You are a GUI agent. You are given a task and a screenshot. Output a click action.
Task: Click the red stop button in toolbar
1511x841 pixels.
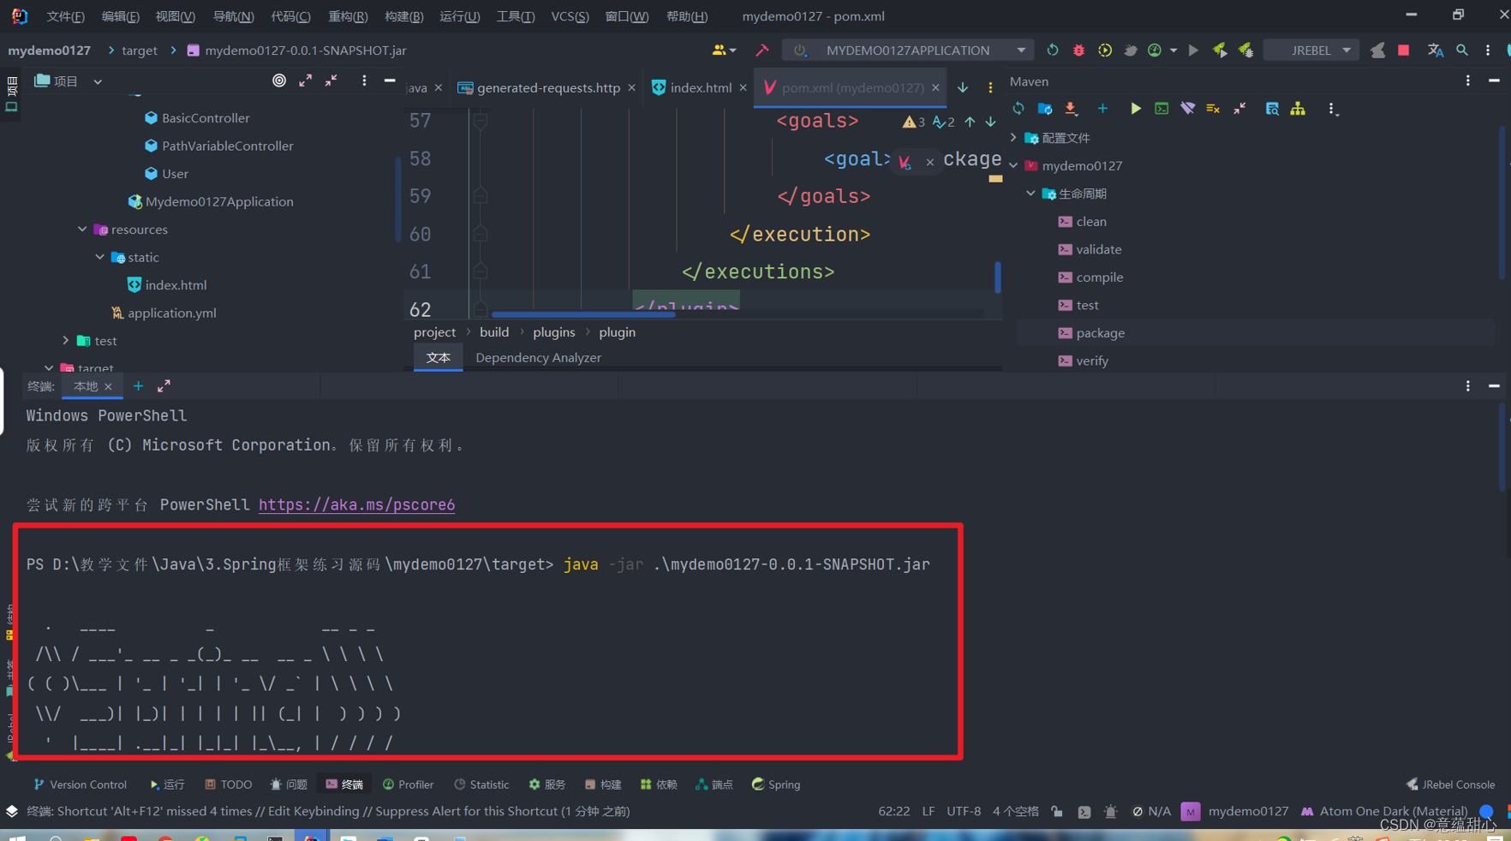pos(1403,51)
